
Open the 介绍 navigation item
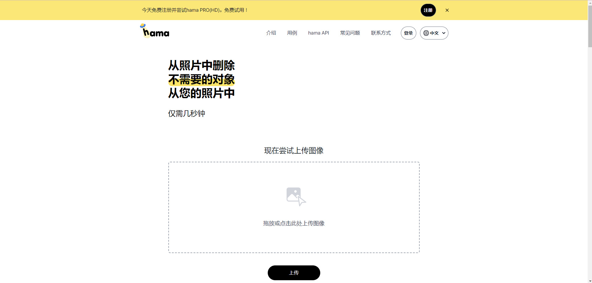coord(271,33)
